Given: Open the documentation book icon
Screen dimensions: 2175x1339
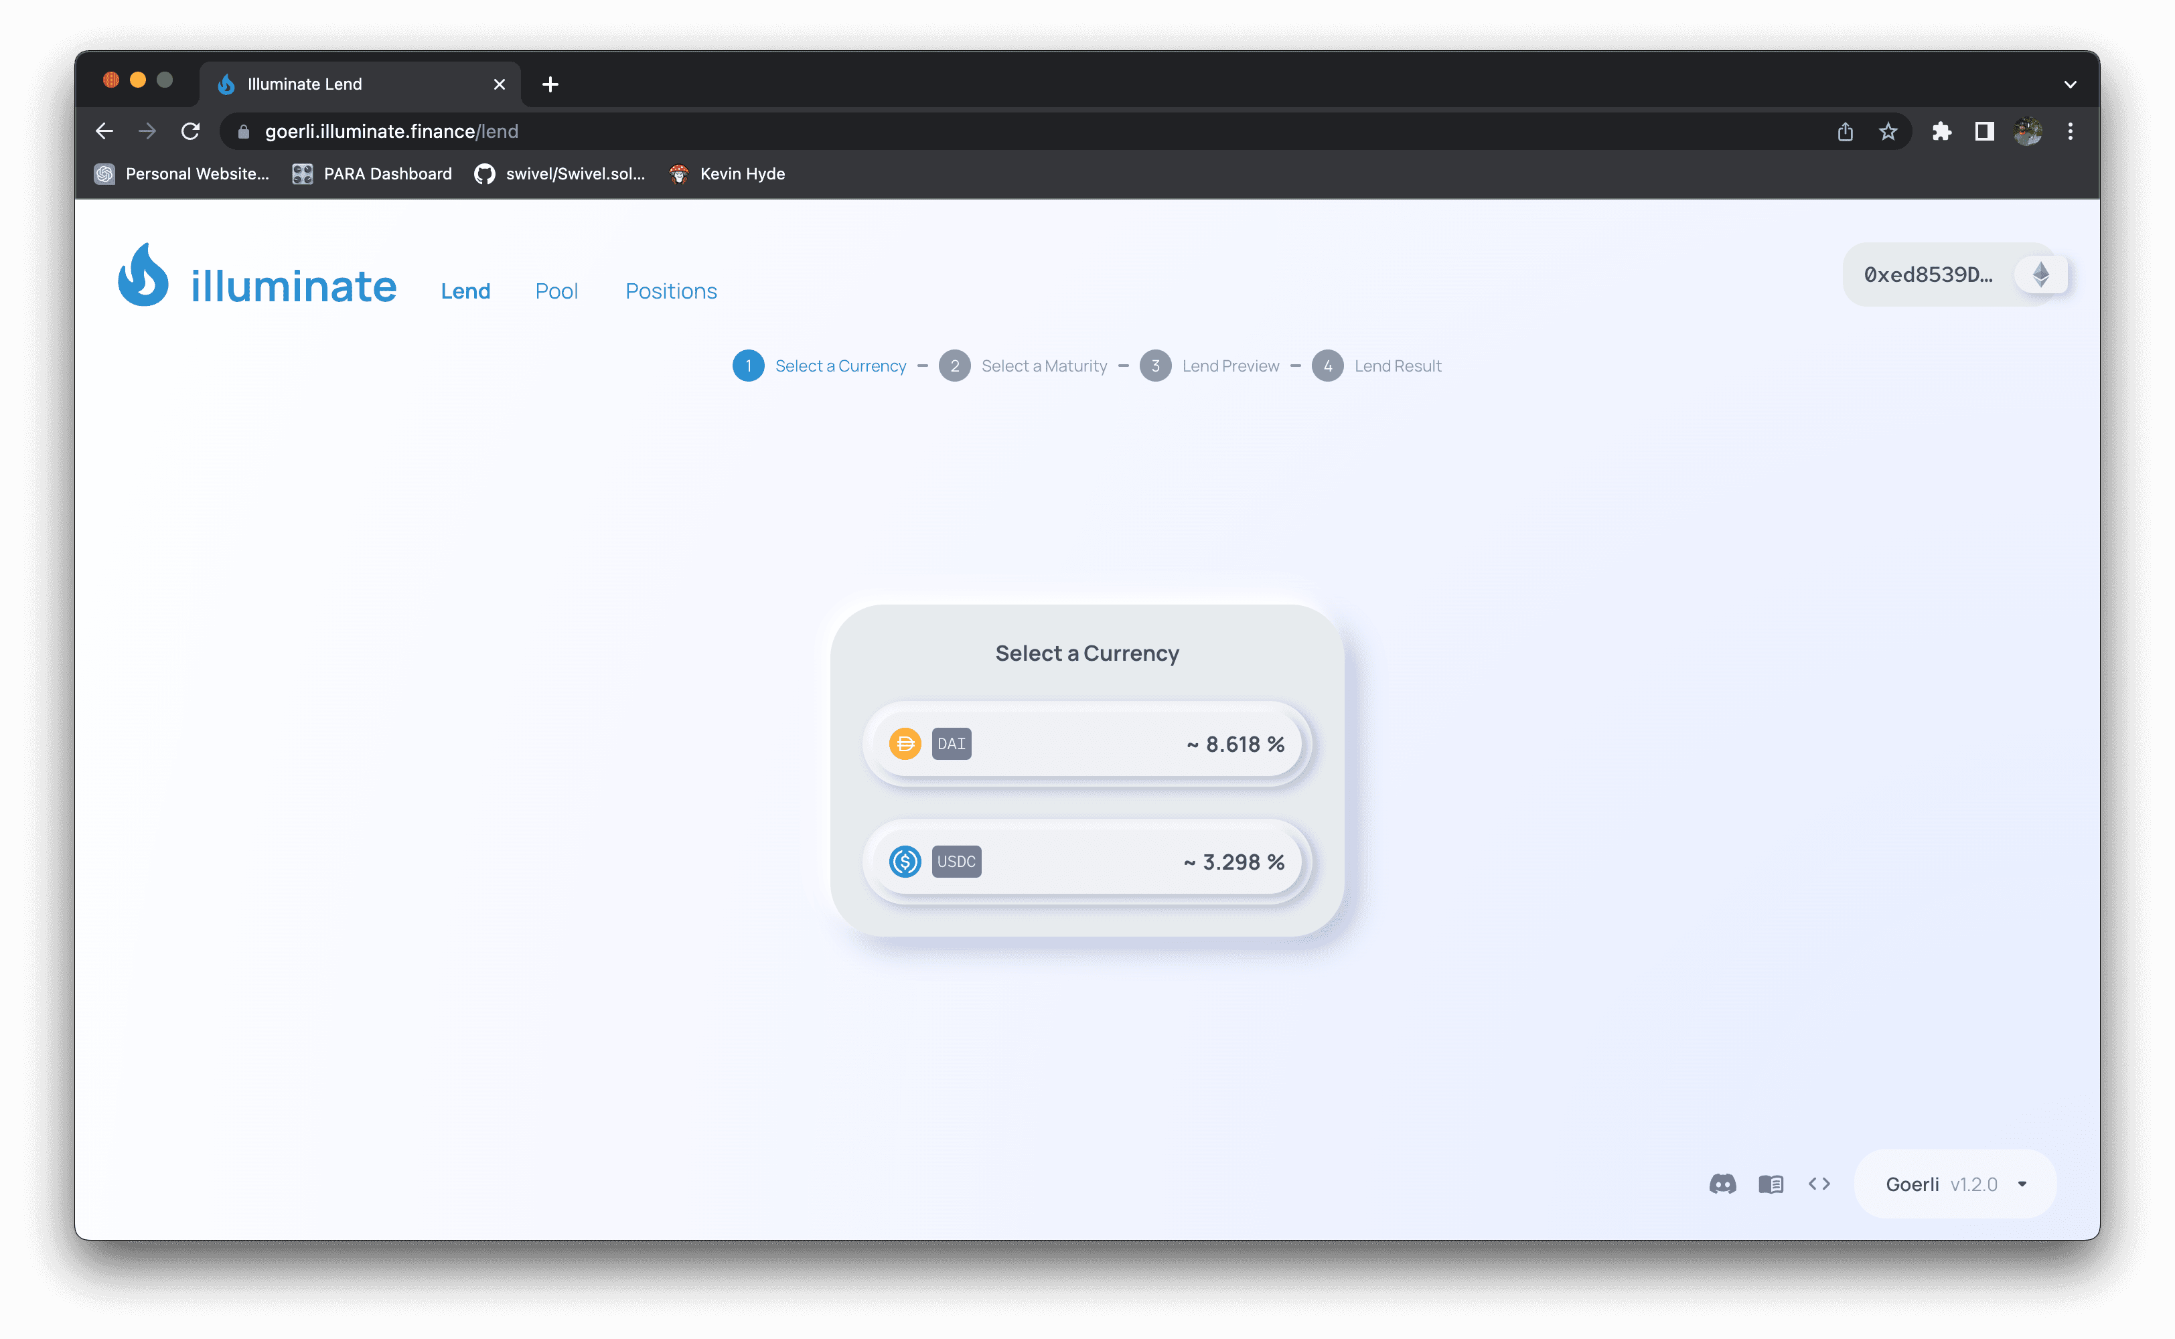Looking at the screenshot, I should pyautogui.click(x=1771, y=1184).
